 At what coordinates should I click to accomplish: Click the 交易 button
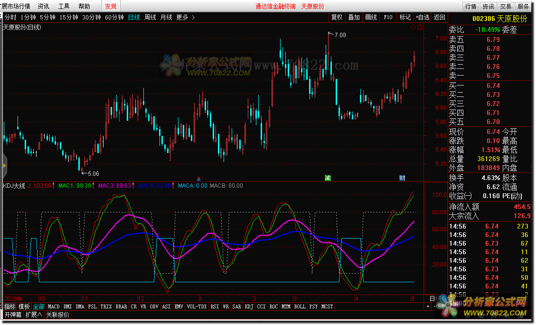(506, 6)
